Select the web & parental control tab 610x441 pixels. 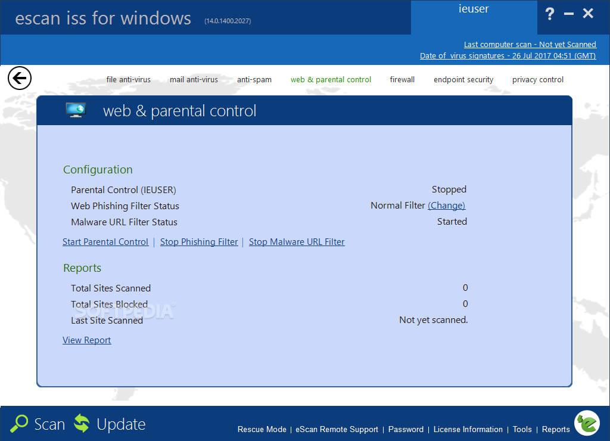pos(331,79)
